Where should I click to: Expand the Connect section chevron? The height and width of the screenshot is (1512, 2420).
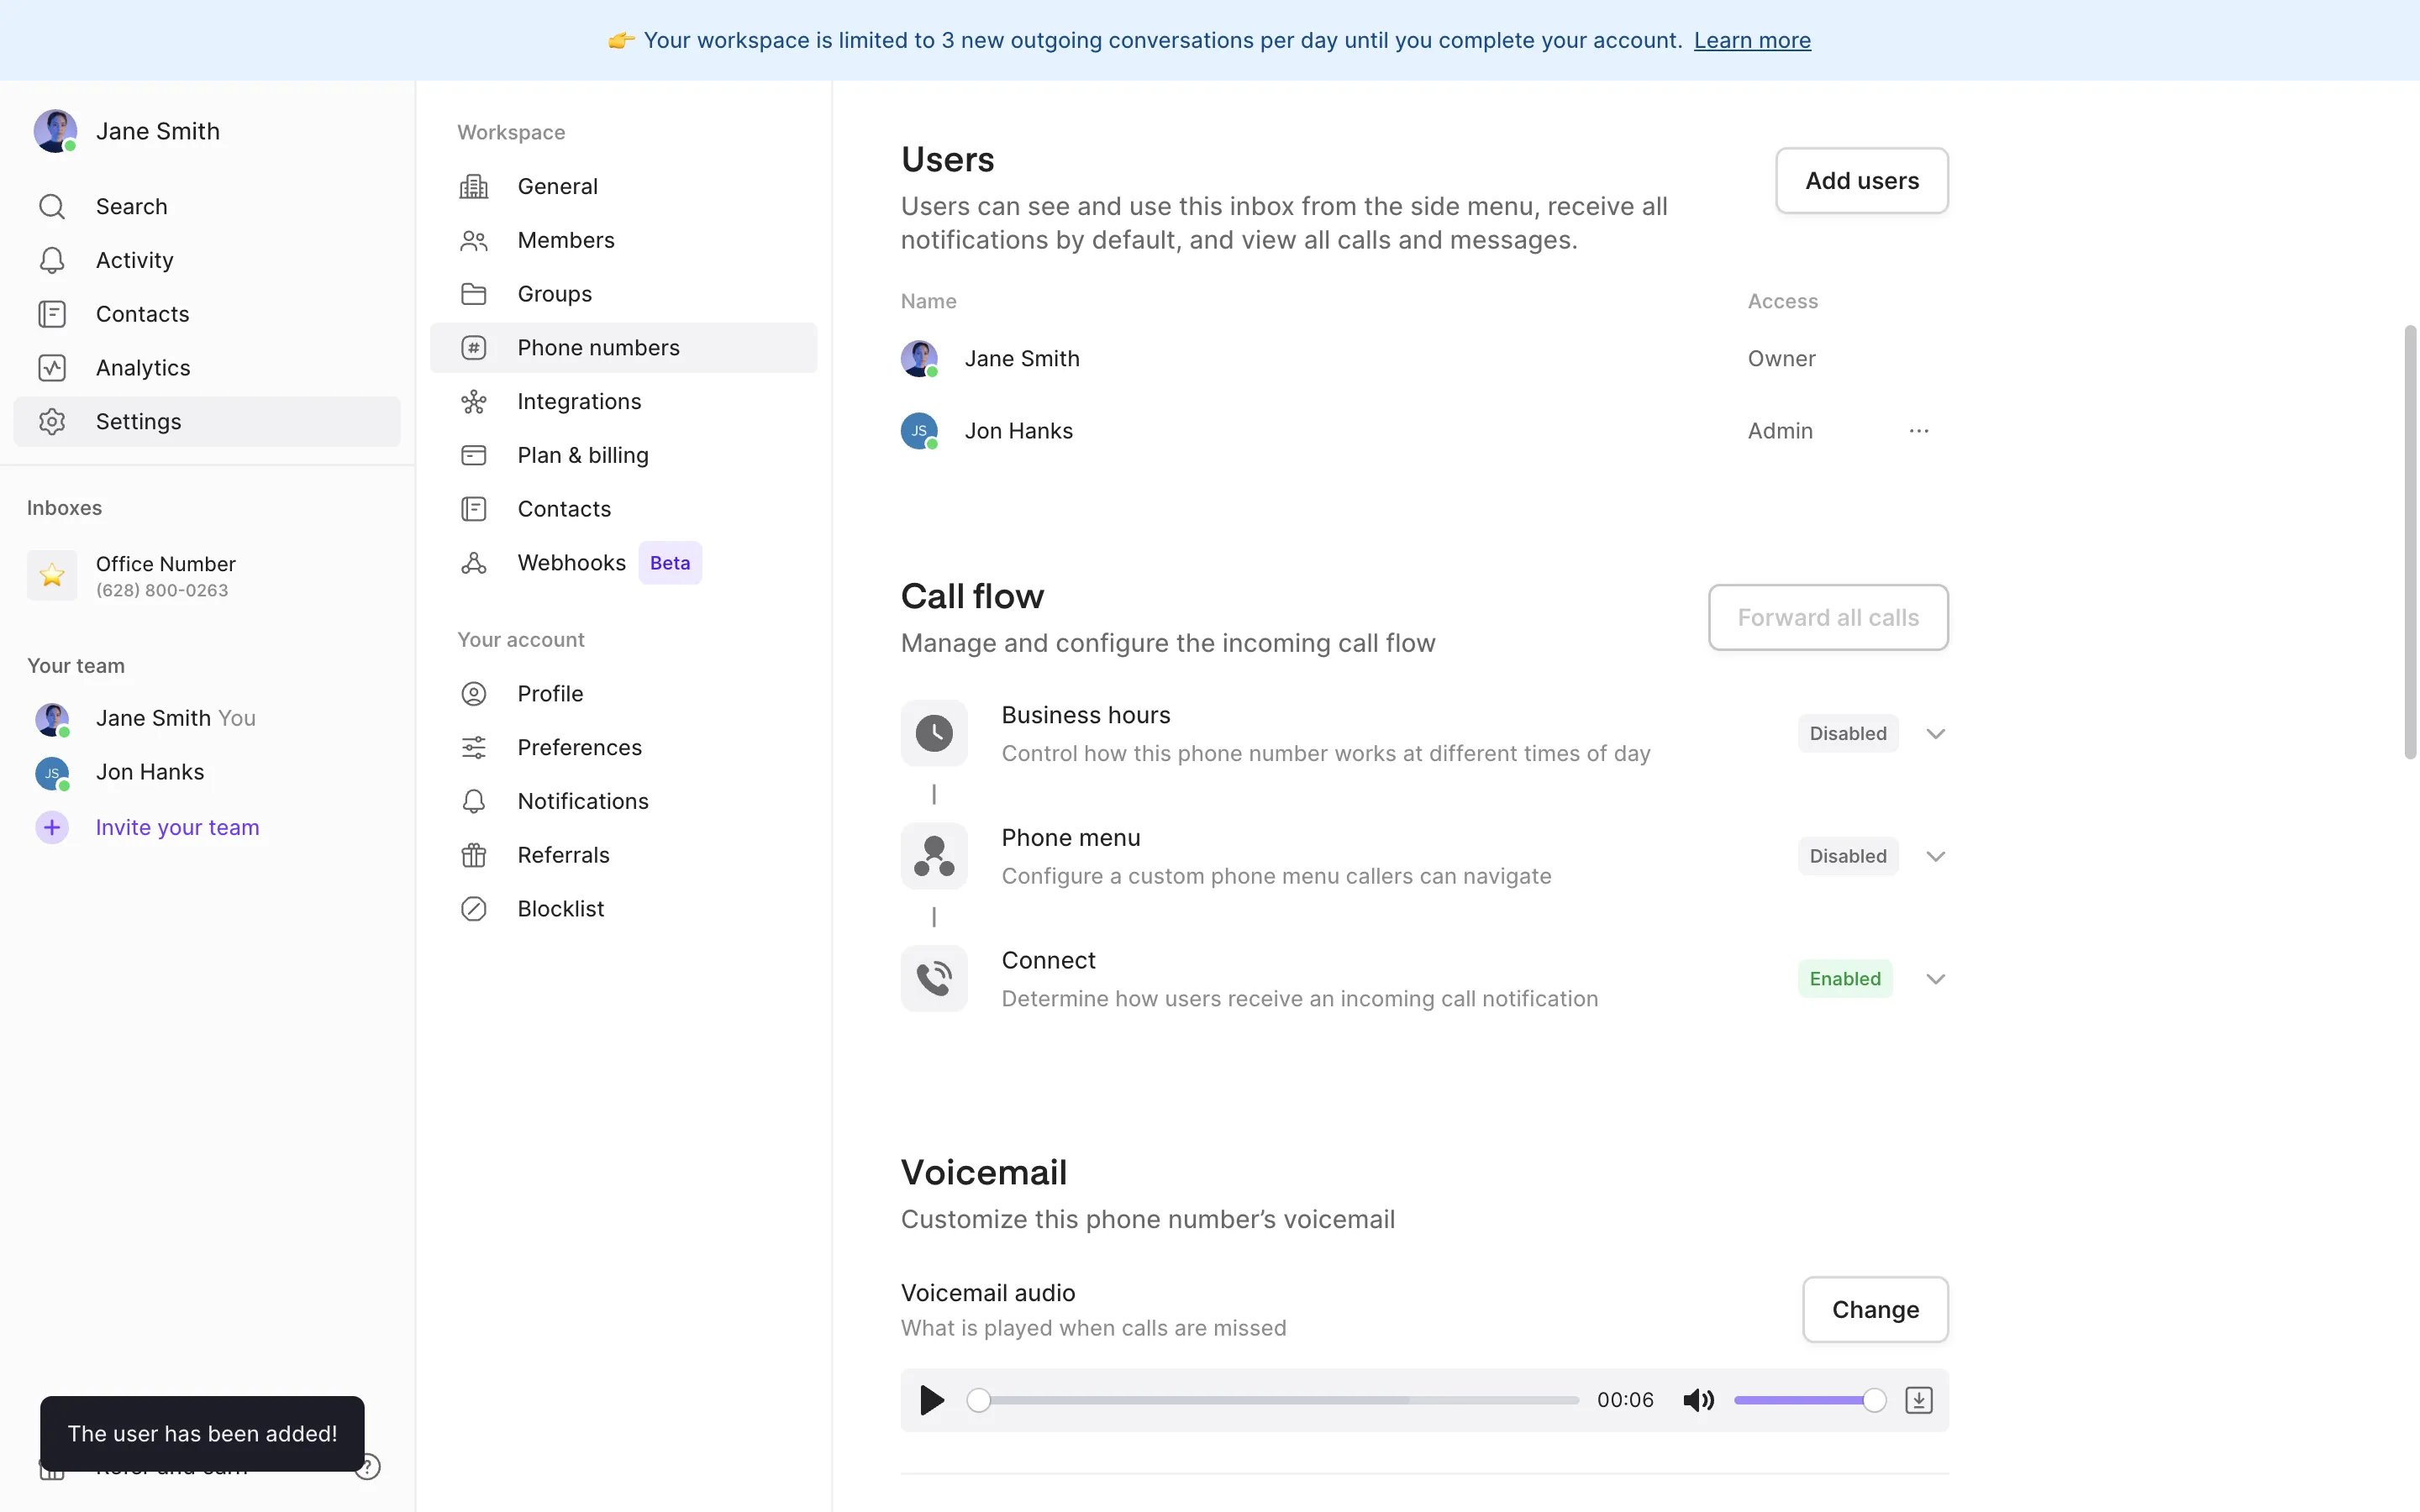point(1935,979)
